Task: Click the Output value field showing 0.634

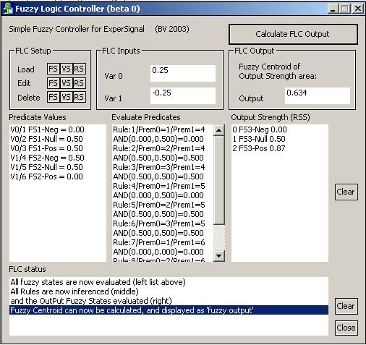Action: pos(318,95)
